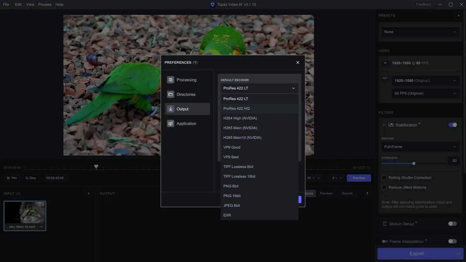
Task: Open the Help menu
Action: [59, 5]
